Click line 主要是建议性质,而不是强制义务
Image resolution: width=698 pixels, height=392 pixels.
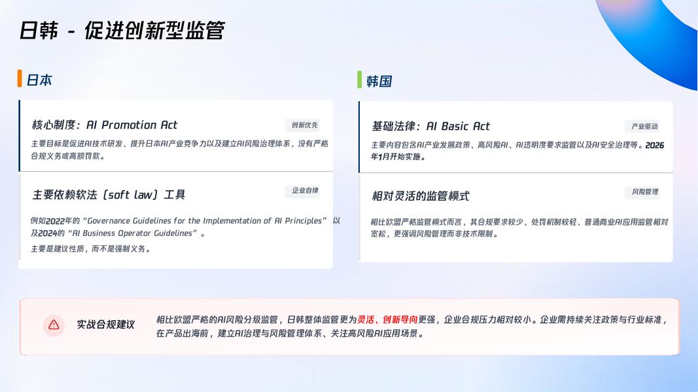[x=91, y=249]
